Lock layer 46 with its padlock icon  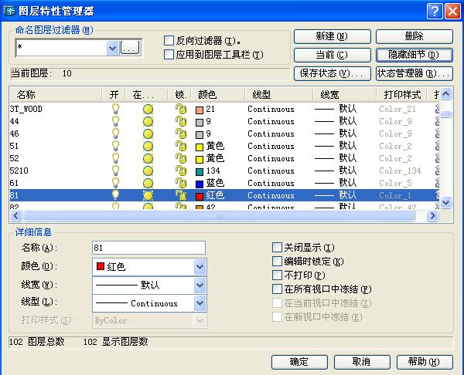click(x=181, y=133)
